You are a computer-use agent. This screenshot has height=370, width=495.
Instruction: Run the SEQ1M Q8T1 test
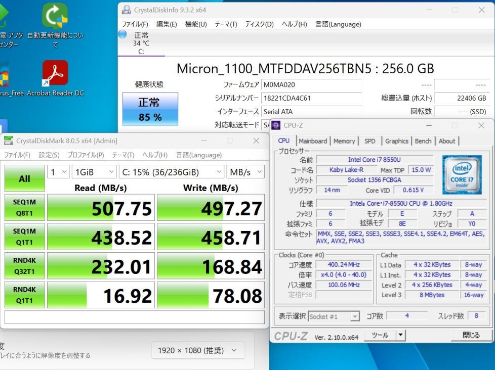[25, 207]
